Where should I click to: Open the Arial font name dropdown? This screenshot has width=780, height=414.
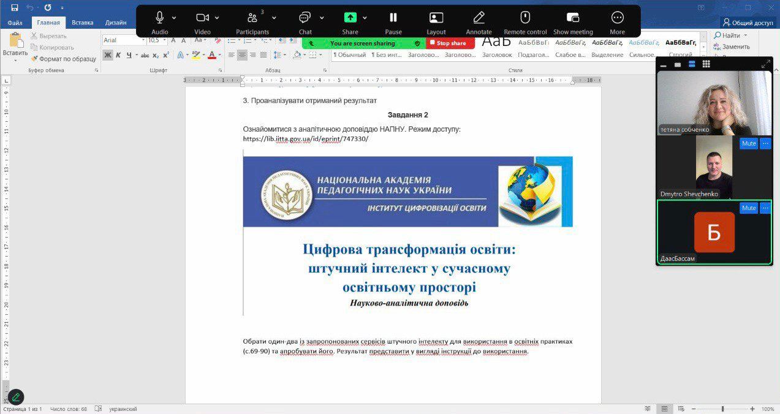(143, 40)
